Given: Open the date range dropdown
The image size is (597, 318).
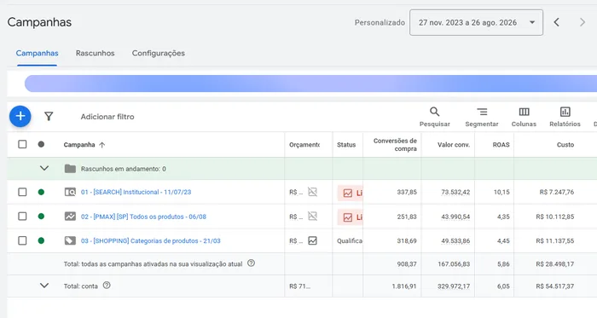Looking at the screenshot, I should (x=476, y=22).
